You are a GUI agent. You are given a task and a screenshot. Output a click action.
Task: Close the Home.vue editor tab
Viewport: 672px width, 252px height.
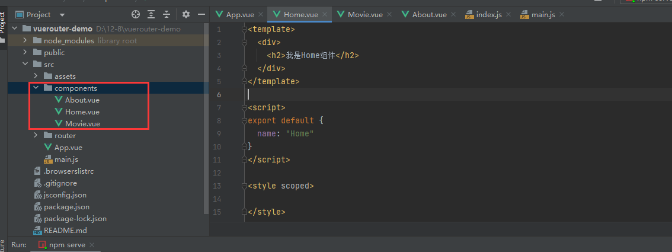point(325,15)
